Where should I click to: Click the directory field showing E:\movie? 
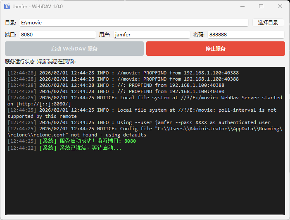click(x=133, y=23)
